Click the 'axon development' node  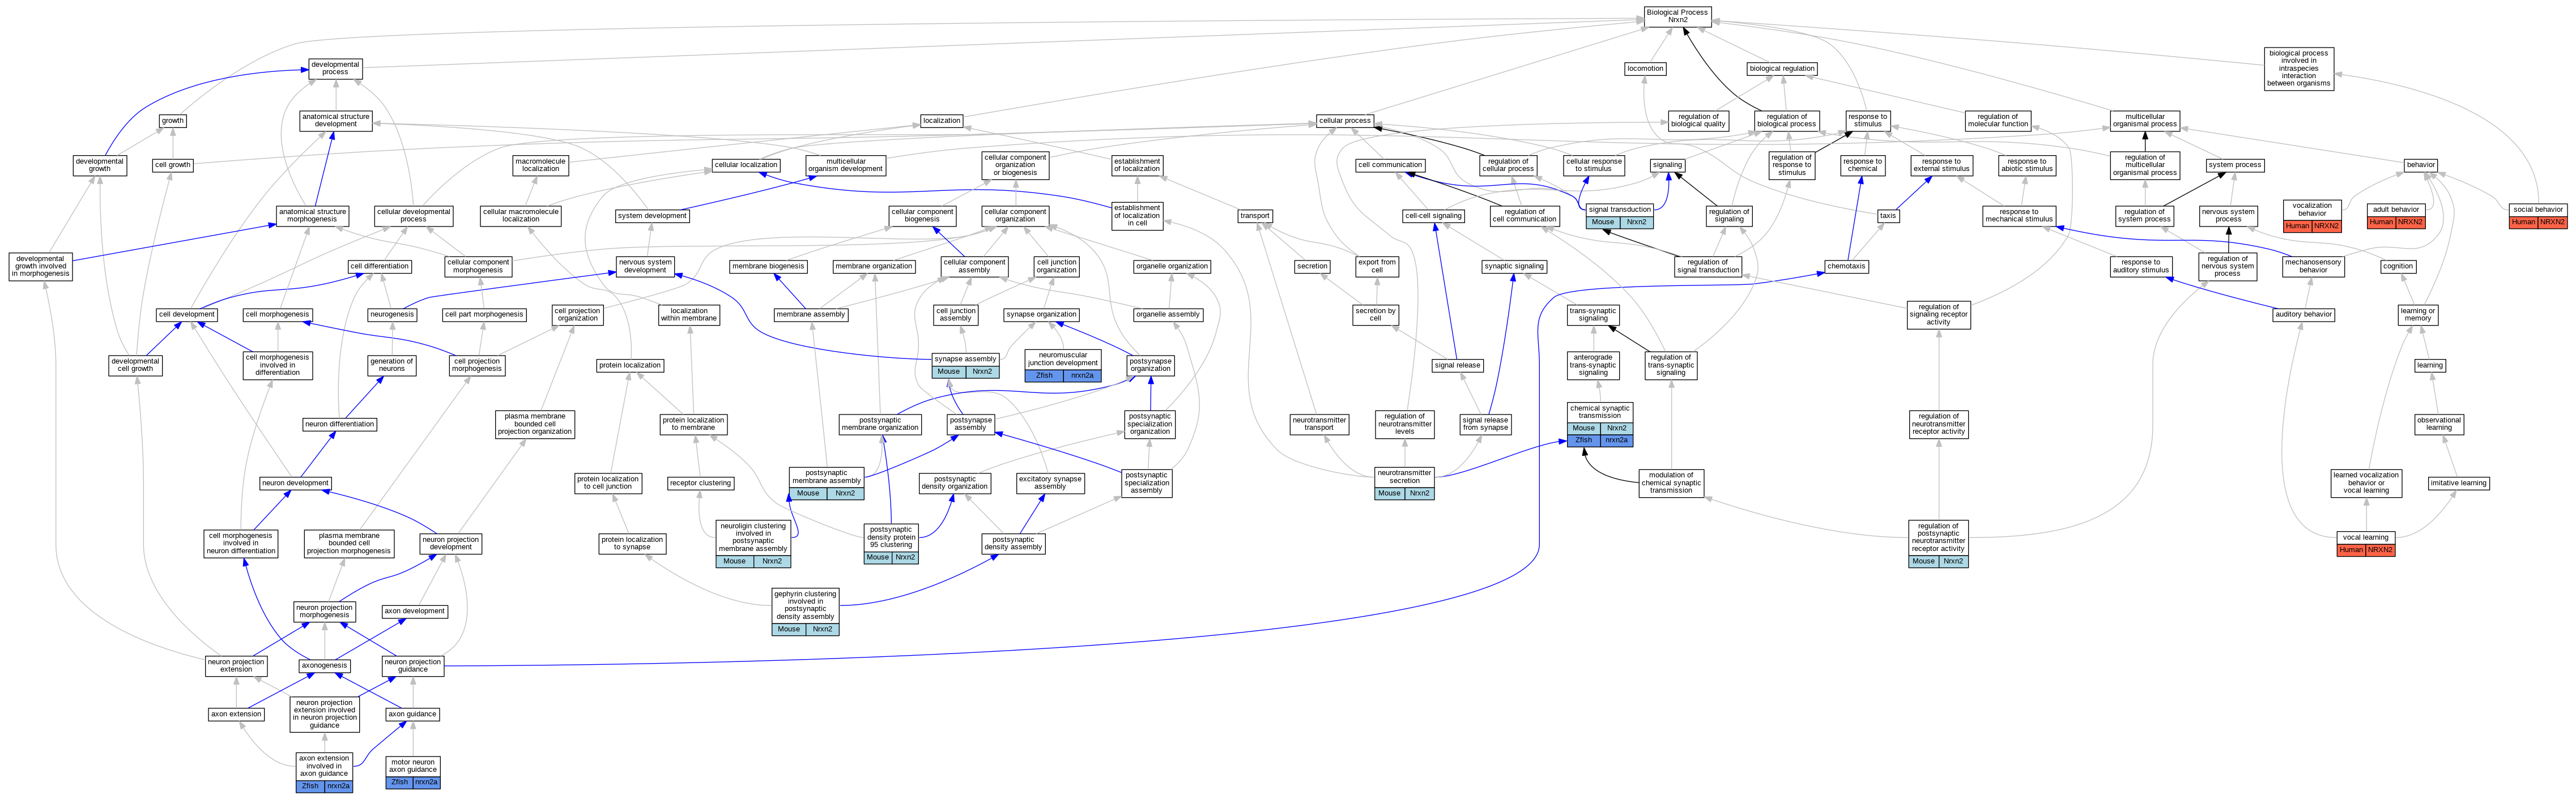pyautogui.click(x=415, y=611)
